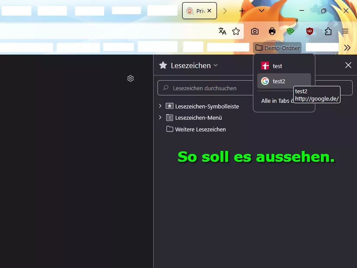The width and height of the screenshot is (357, 268).
Task: Bookmark this page with star icon
Action: point(236,31)
